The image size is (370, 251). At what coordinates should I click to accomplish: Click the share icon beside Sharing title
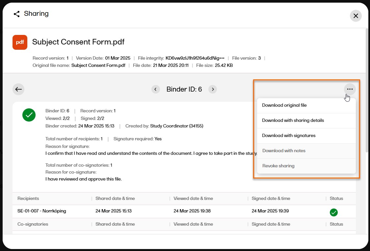pyautogui.click(x=16, y=14)
